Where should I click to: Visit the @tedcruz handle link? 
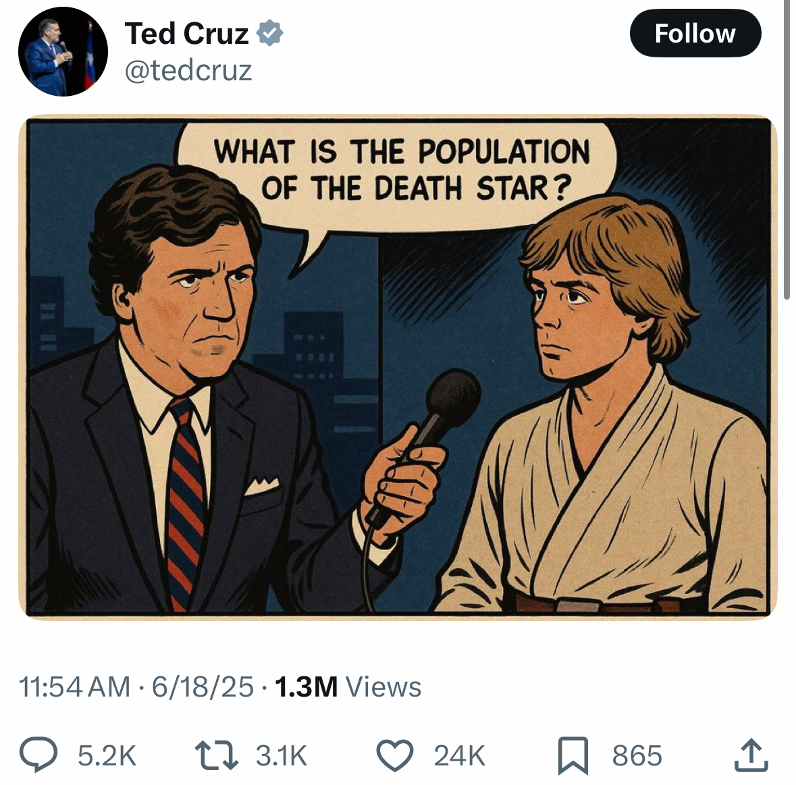click(x=188, y=70)
